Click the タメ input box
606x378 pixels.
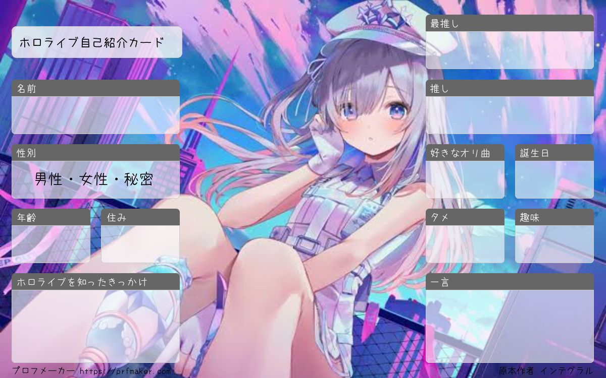(465, 244)
